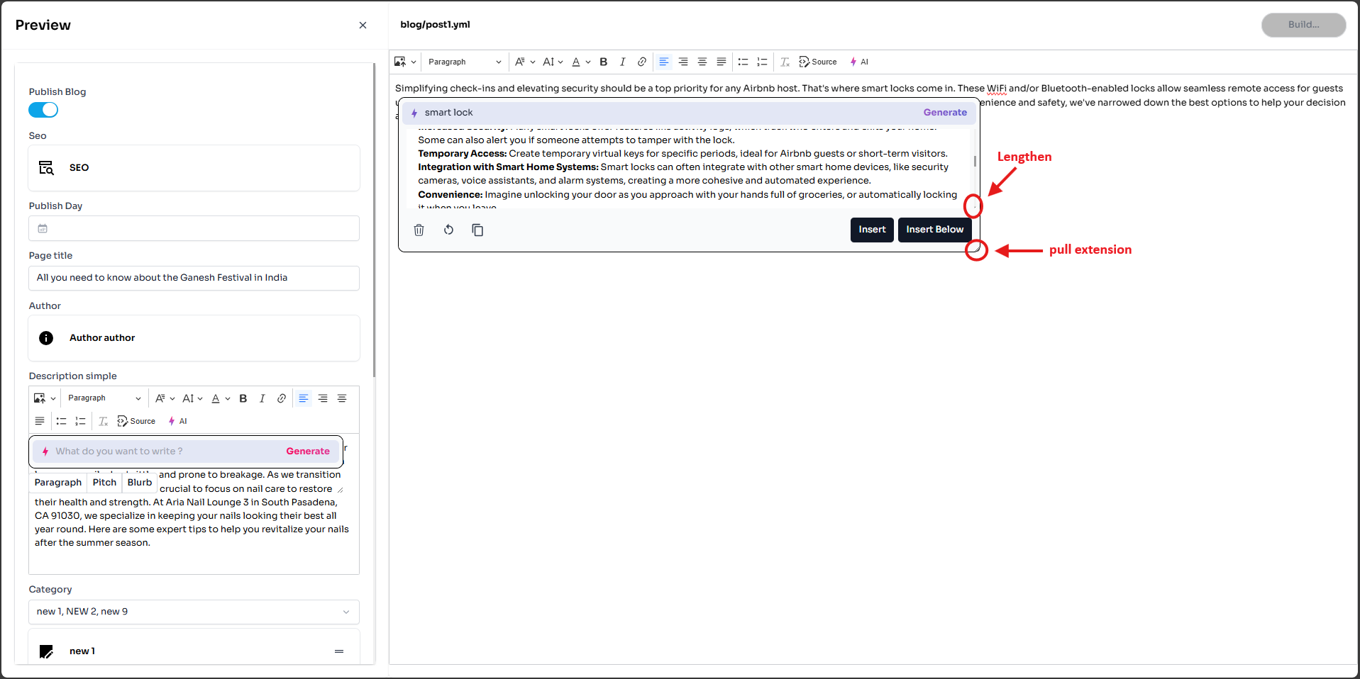Click italic in Description simple toolbar
1360x679 pixels.
[x=262, y=398]
